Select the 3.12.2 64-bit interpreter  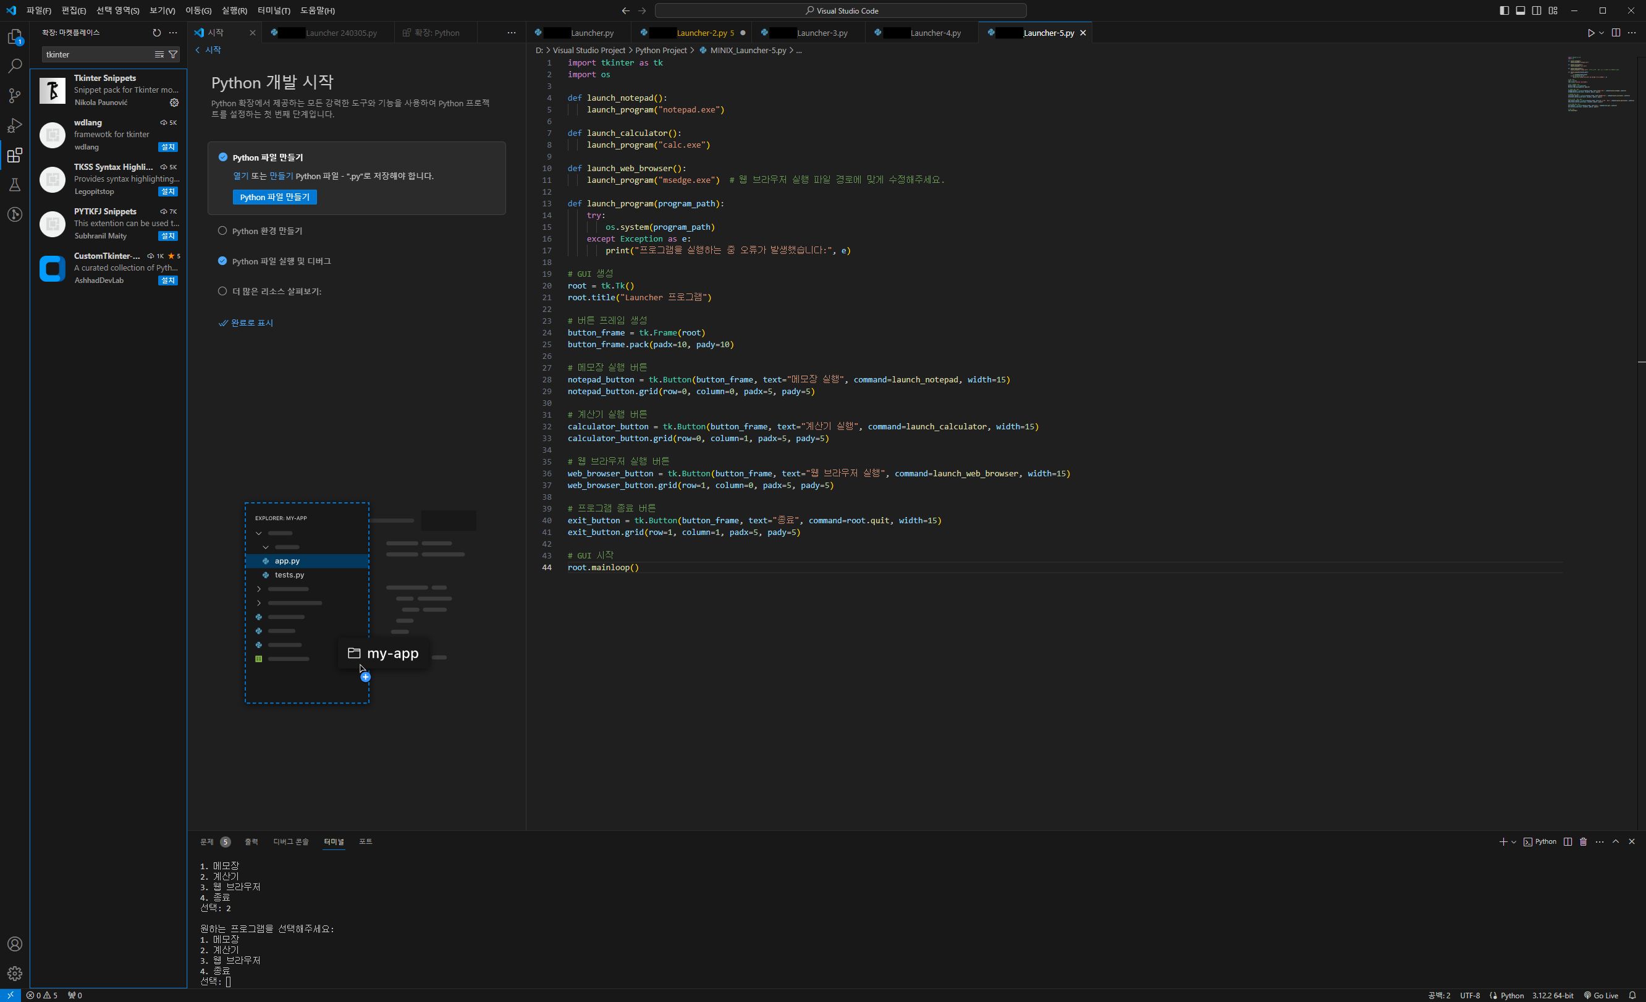tap(1553, 995)
